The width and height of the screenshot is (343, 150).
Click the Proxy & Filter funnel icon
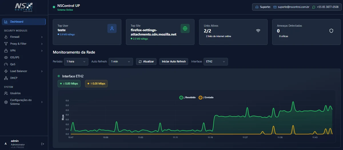pyautogui.click(x=6, y=44)
